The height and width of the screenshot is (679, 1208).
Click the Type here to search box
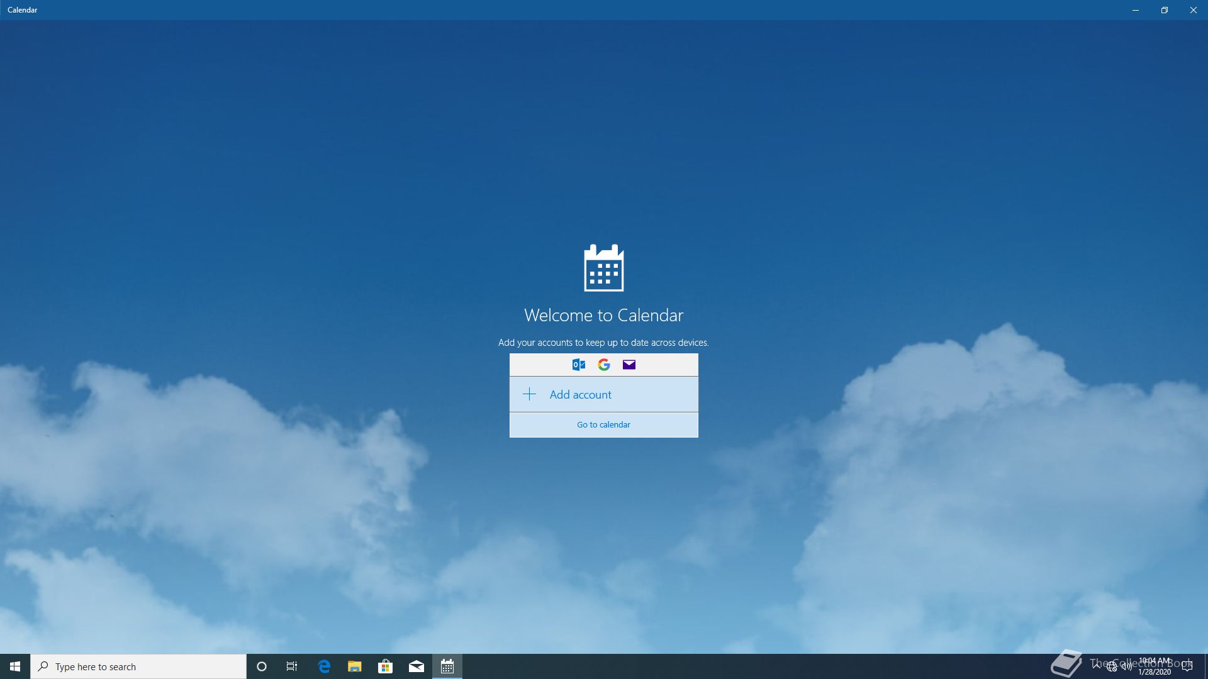point(138,666)
